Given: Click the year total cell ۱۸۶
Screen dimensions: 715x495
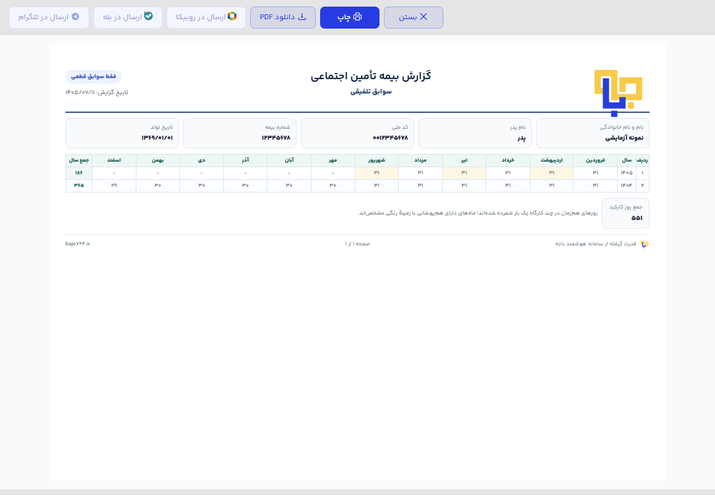Looking at the screenshot, I should click(x=79, y=173).
